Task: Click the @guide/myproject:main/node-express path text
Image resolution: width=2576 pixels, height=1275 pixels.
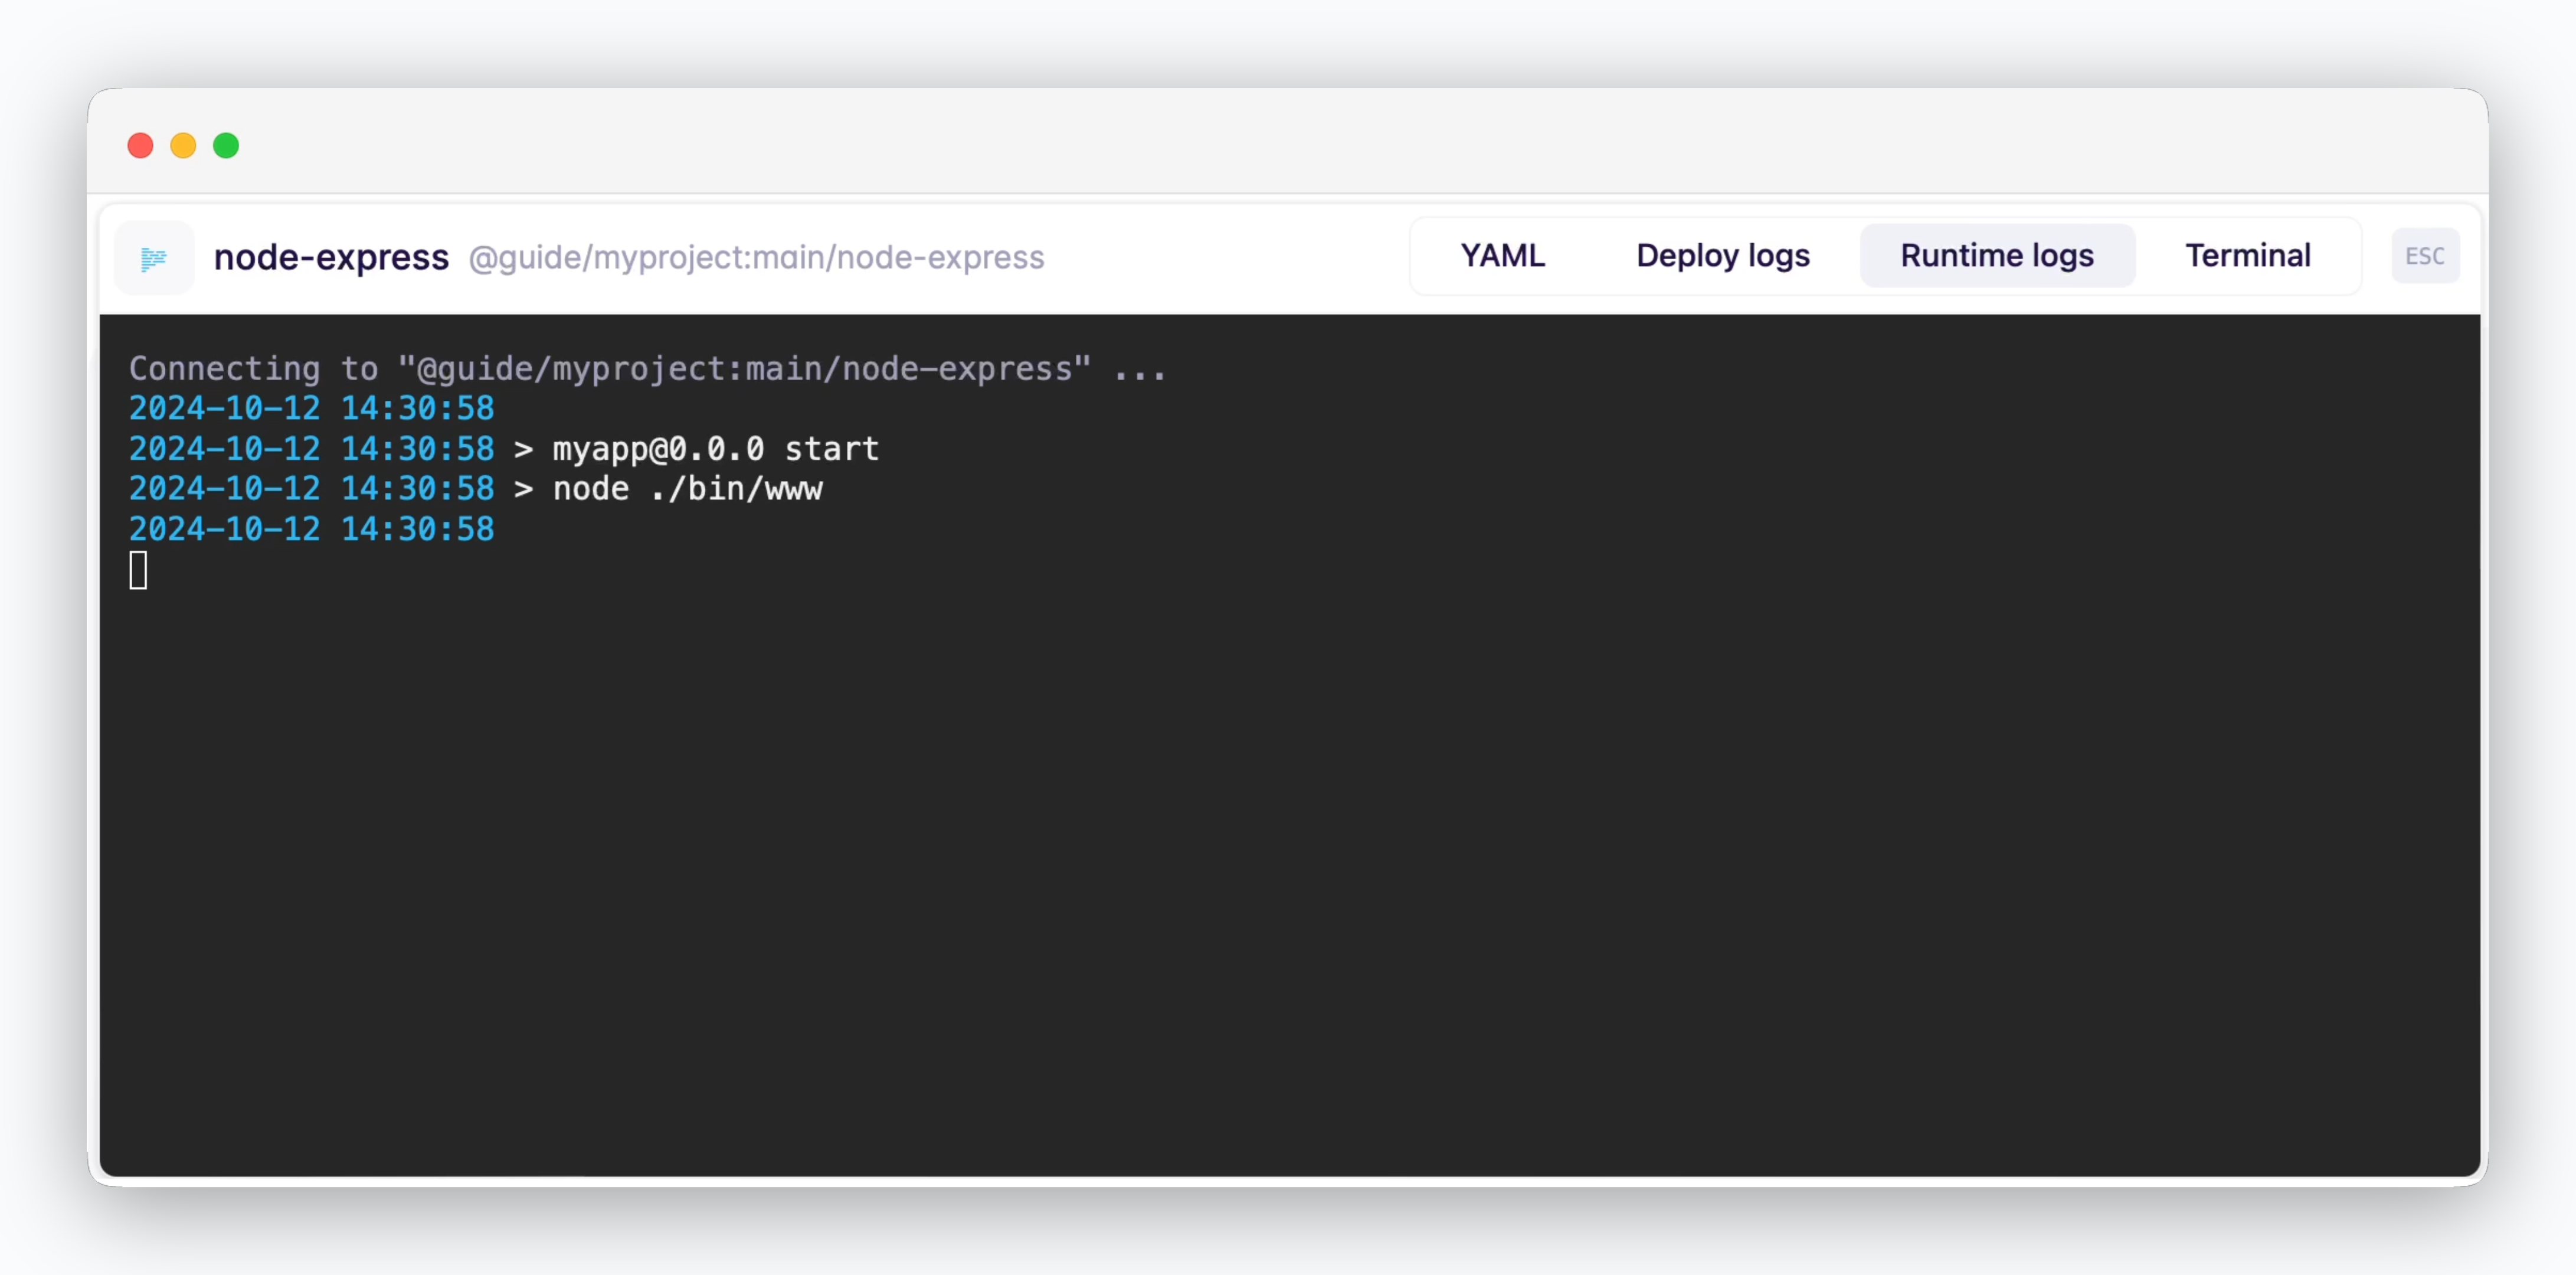Action: pyautogui.click(x=756, y=258)
